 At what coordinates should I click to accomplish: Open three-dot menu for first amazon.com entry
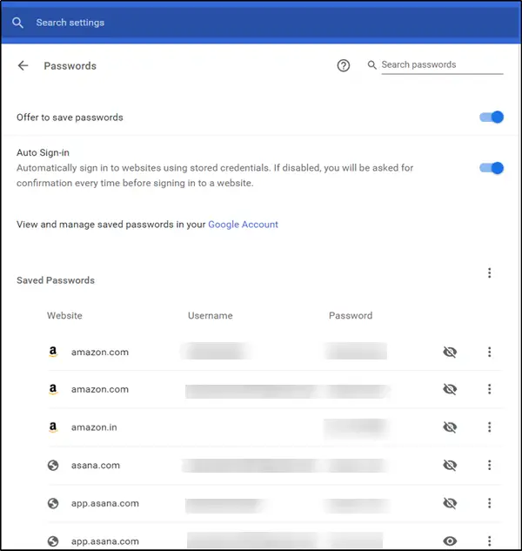coord(490,352)
